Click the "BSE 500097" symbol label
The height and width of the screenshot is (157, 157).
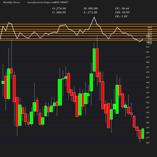click(x=62, y=3)
